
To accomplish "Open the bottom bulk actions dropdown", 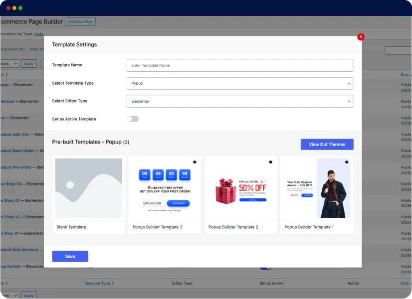I will pos(9,296).
